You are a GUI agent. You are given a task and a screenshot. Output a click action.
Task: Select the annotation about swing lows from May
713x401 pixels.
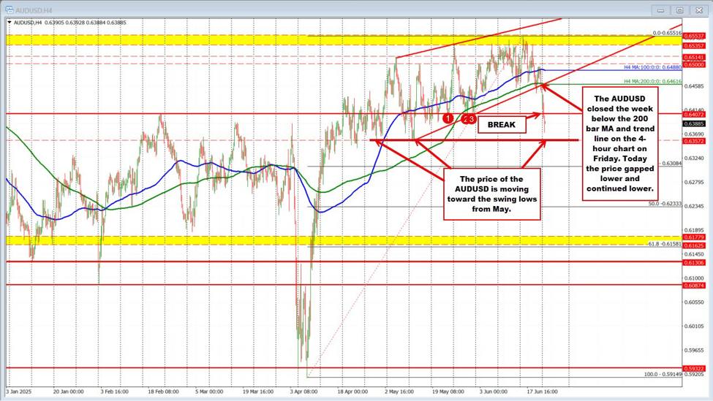(491, 194)
